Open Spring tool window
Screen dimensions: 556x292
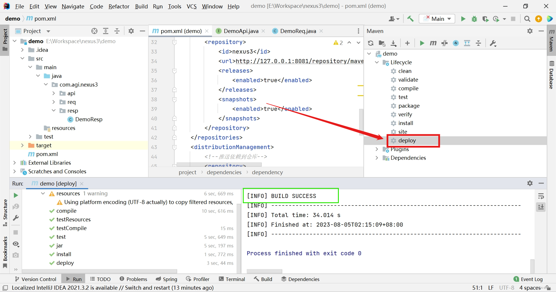tap(167, 279)
